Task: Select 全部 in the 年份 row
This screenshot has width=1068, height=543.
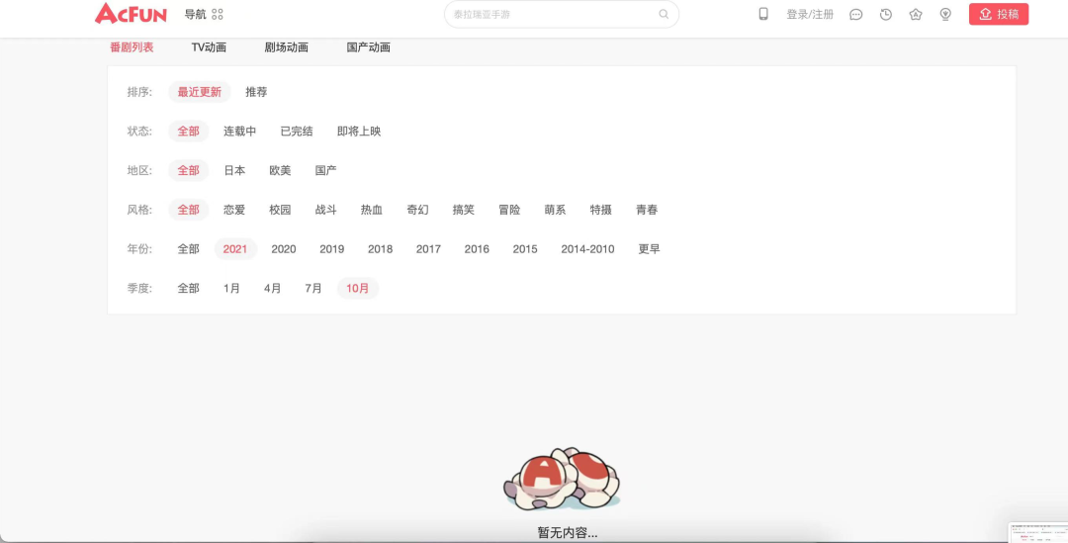Action: pyautogui.click(x=188, y=249)
